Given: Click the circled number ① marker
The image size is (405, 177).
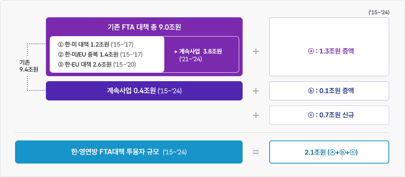Looking at the screenshot, I should [60, 44].
